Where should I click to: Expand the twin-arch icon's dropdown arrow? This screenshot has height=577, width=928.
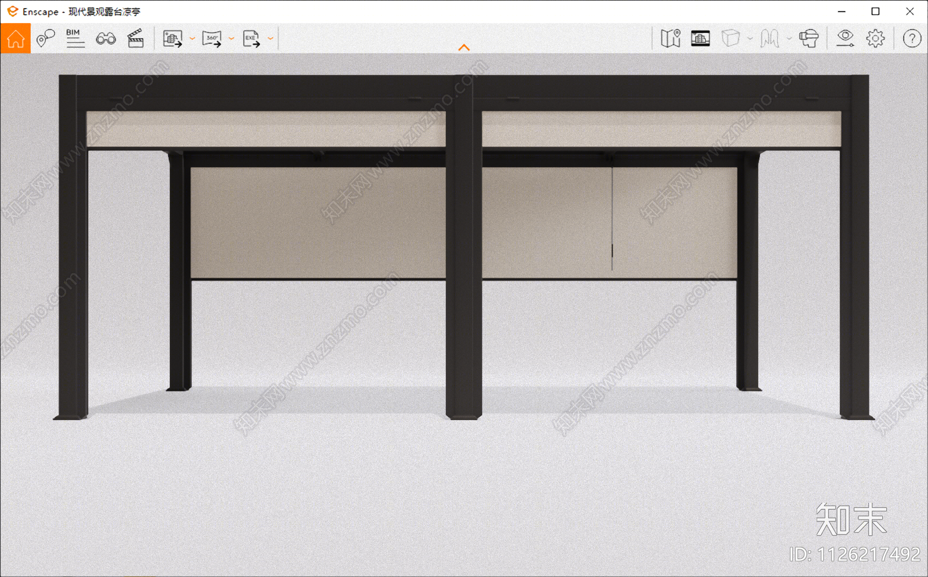click(789, 39)
